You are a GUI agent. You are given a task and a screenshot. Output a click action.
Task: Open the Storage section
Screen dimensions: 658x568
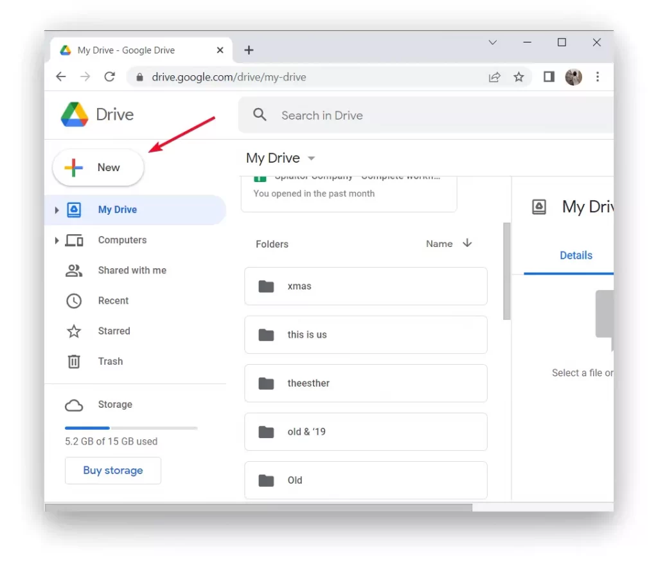pyautogui.click(x=115, y=404)
